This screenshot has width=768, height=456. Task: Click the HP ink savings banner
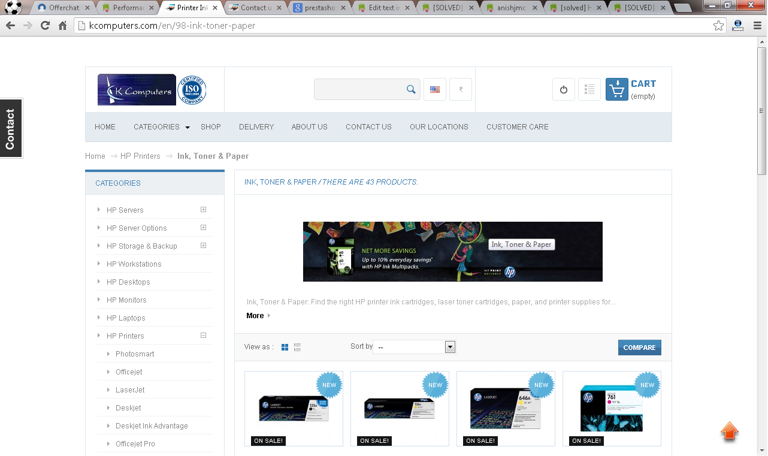pyautogui.click(x=453, y=252)
